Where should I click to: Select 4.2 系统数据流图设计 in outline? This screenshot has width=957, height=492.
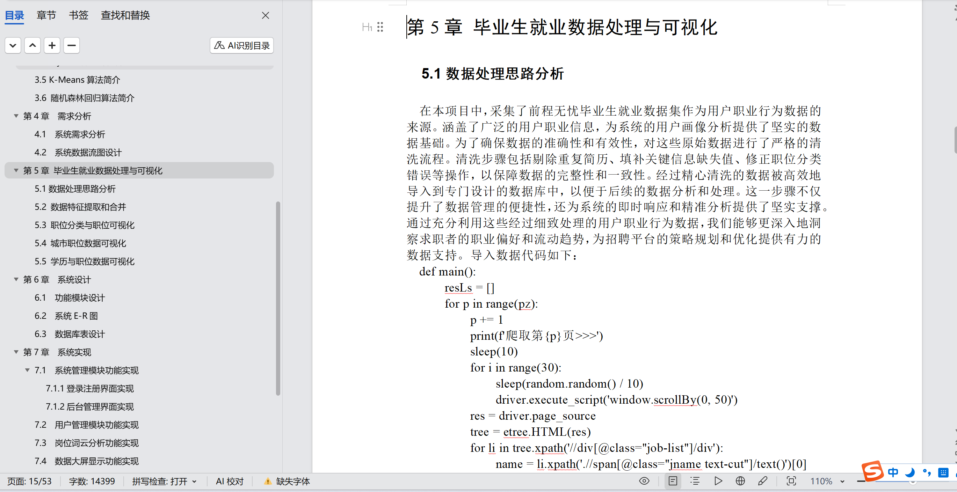click(x=78, y=152)
